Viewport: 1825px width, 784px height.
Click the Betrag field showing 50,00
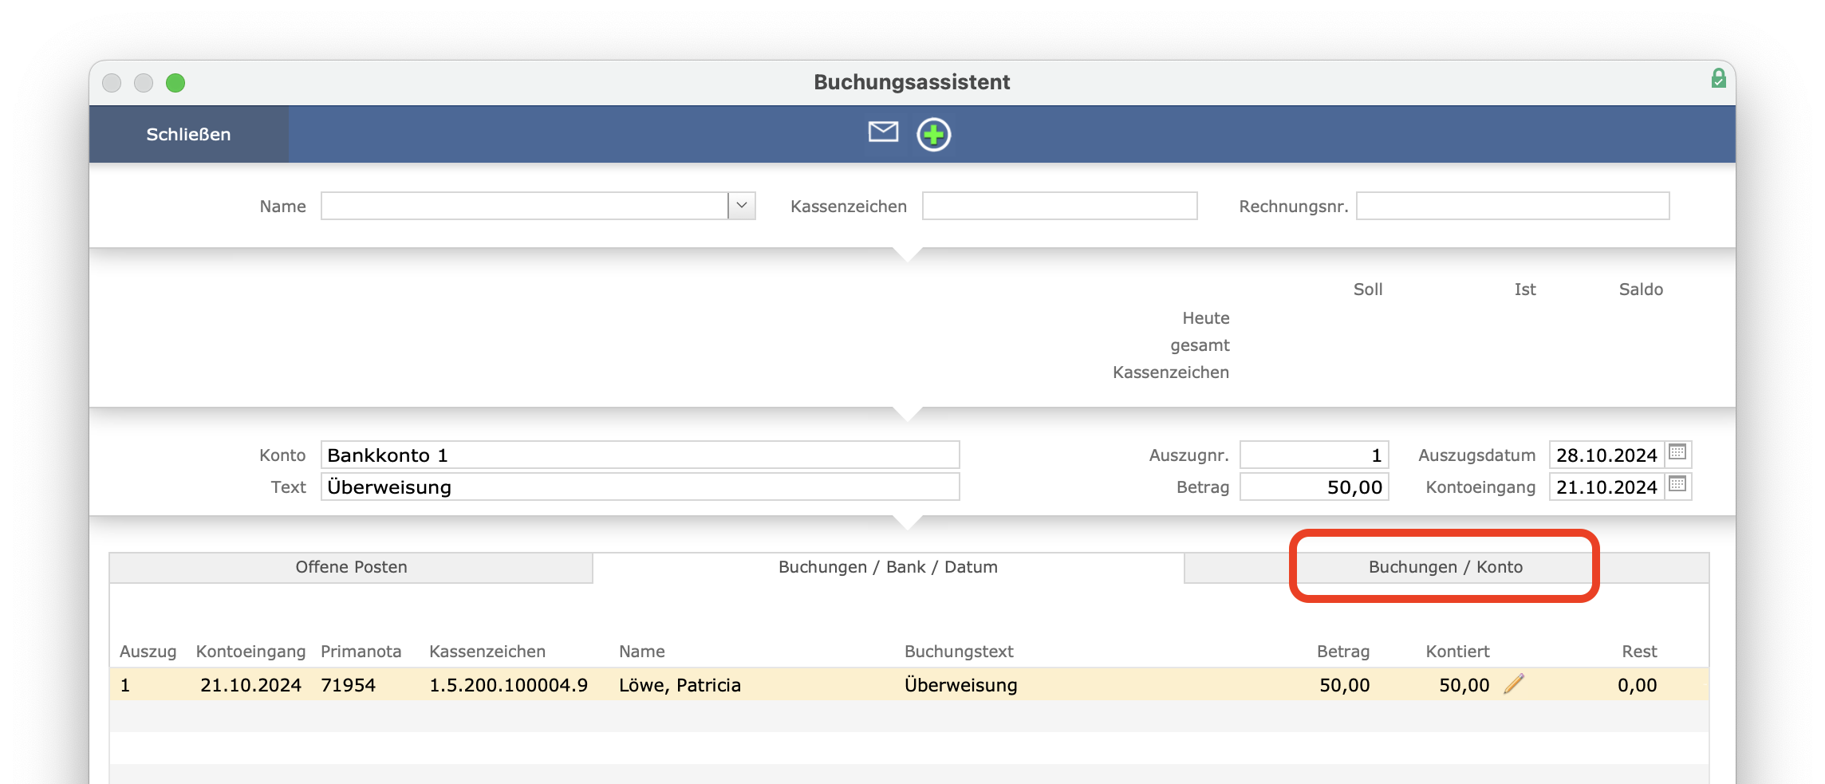(x=1314, y=487)
